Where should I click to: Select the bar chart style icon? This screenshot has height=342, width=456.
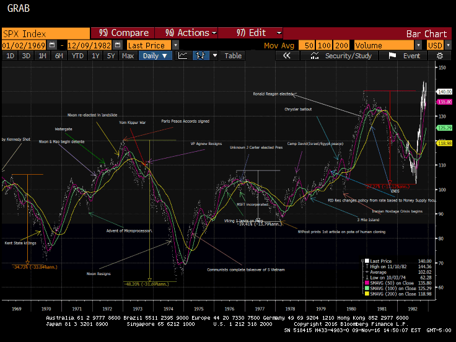point(201,56)
